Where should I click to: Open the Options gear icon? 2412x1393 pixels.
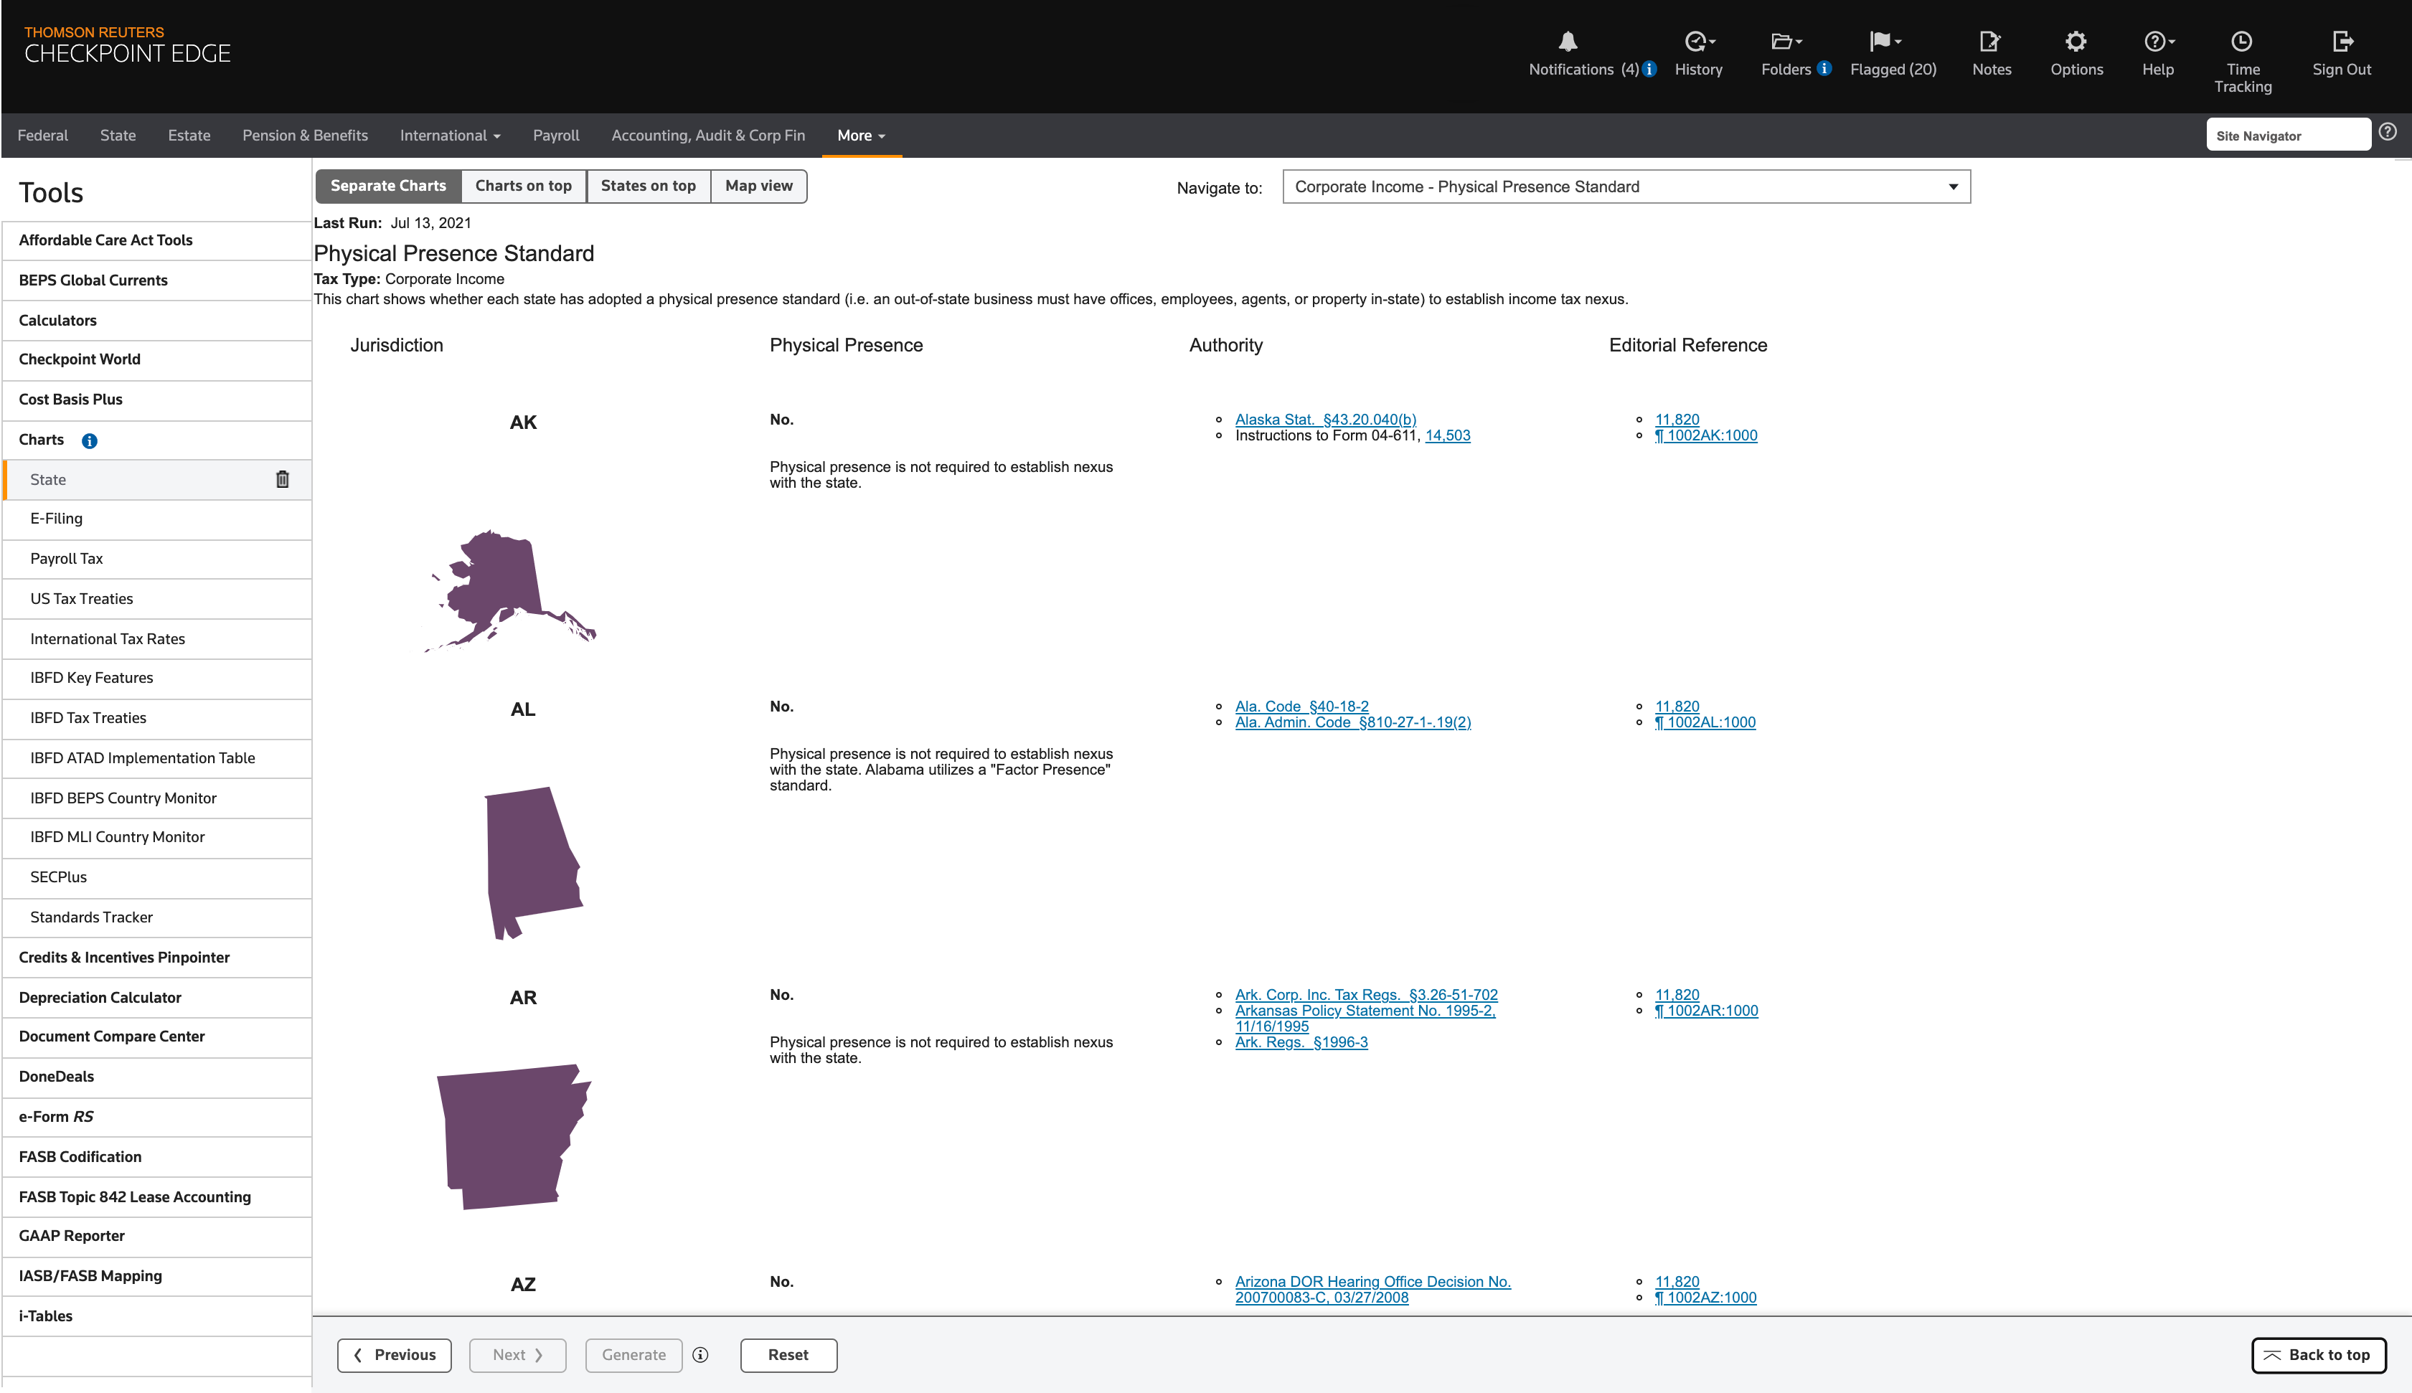pyautogui.click(x=2076, y=41)
